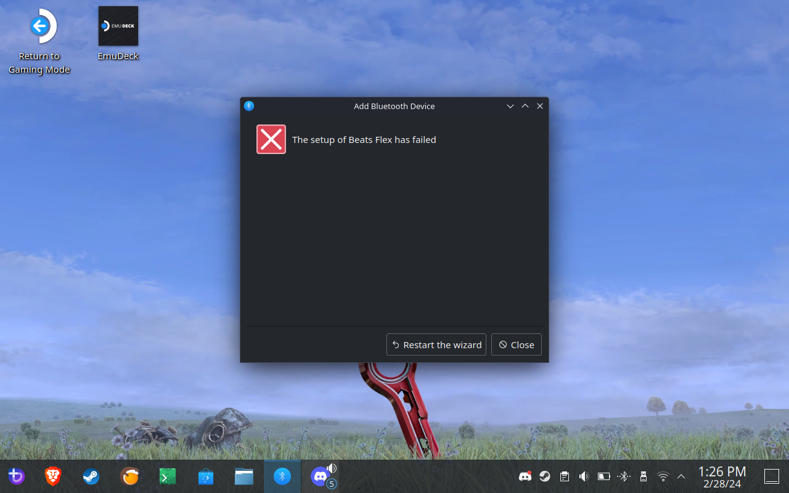Show clipboard history from the tray
Screen dimensions: 789x493
tap(565, 476)
